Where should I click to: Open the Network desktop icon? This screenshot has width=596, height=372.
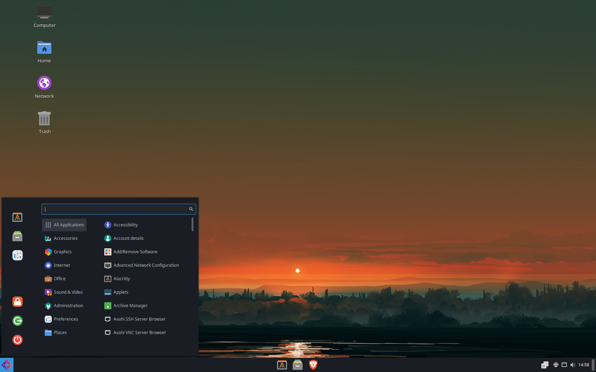(44, 88)
